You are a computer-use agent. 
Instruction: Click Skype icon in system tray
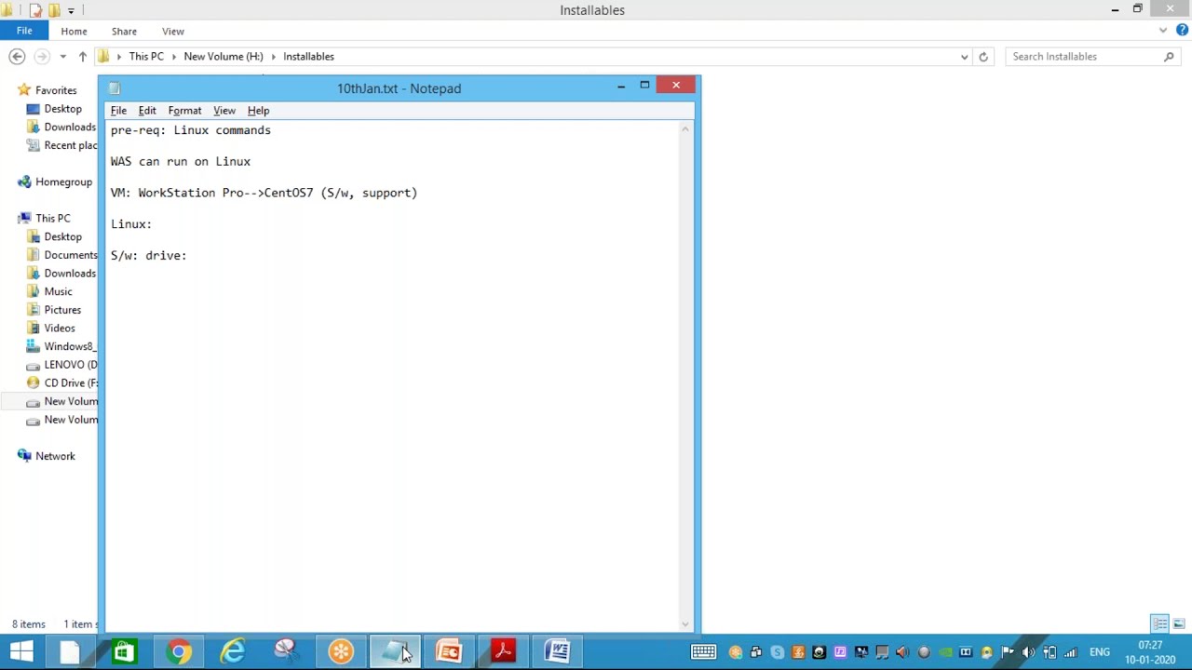pyautogui.click(x=777, y=652)
